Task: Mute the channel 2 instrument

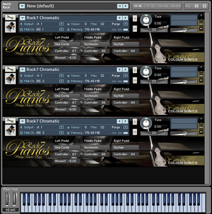Action: (135, 80)
